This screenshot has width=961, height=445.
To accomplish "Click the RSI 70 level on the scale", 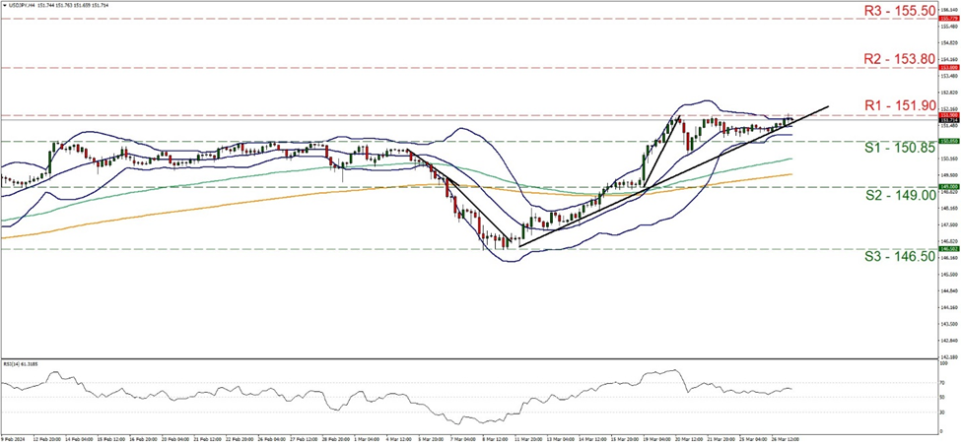I will [x=942, y=382].
